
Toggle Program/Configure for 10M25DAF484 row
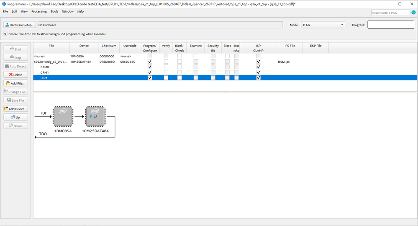click(150, 62)
